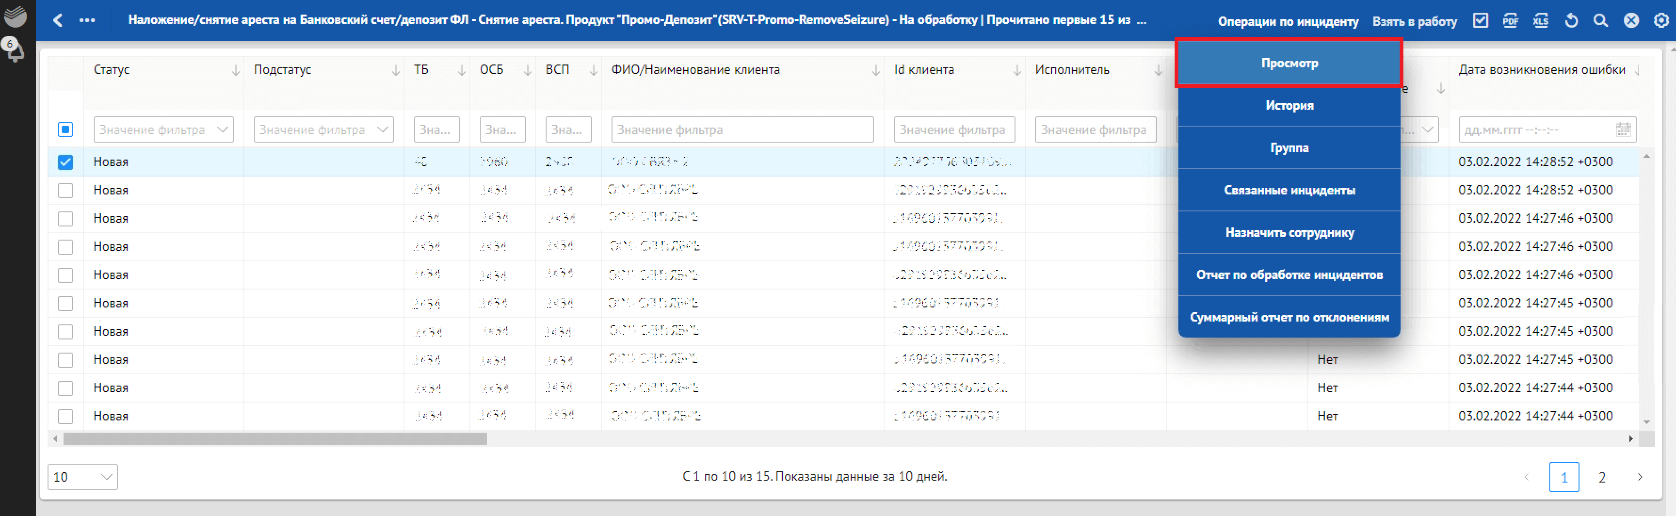Check the last row's checkbox
The image size is (1676, 516).
tap(65, 417)
